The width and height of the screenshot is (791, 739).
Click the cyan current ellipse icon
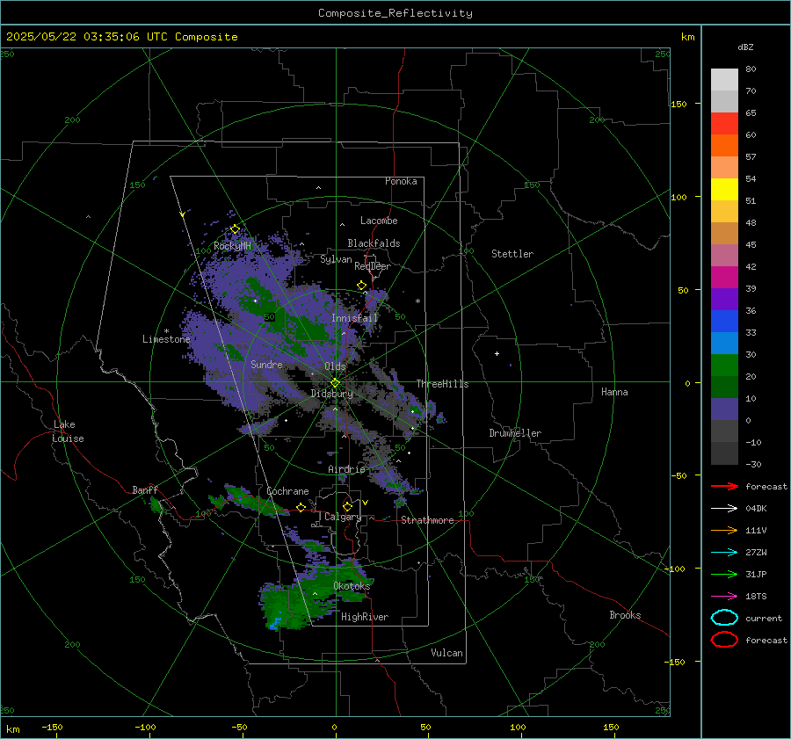(x=724, y=618)
